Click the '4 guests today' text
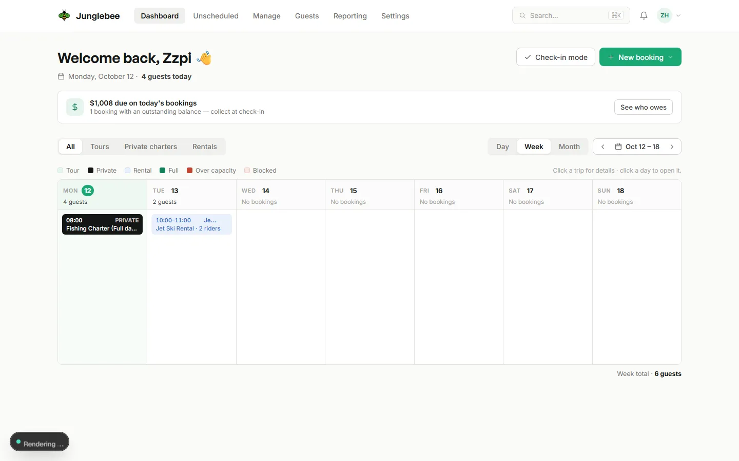This screenshot has height=461, width=739. [166, 76]
